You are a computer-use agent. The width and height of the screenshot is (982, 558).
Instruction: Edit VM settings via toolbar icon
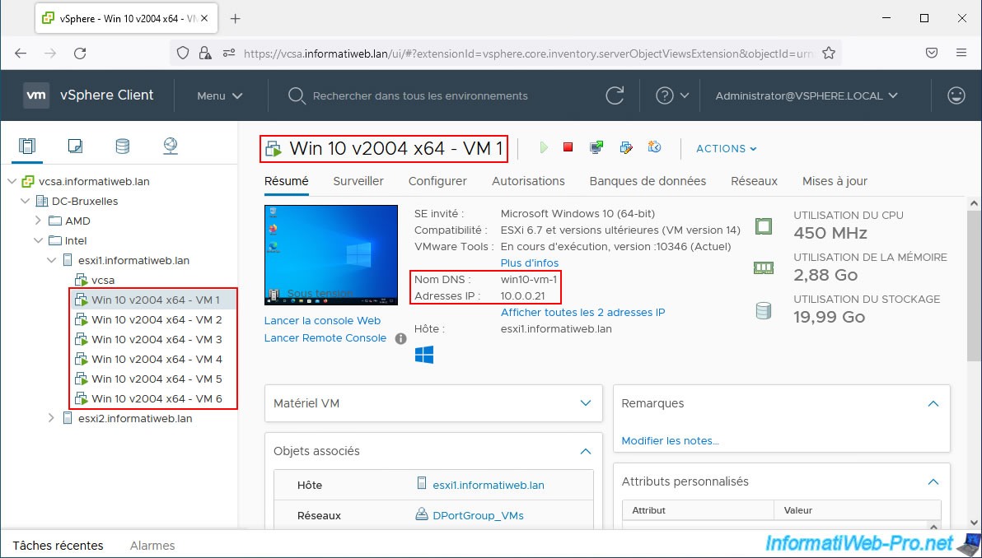point(625,147)
